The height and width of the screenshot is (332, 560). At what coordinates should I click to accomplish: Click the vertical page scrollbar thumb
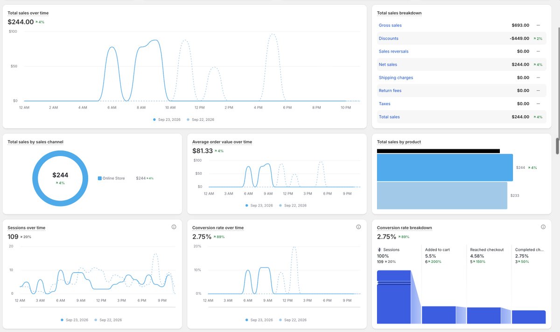coord(557,146)
